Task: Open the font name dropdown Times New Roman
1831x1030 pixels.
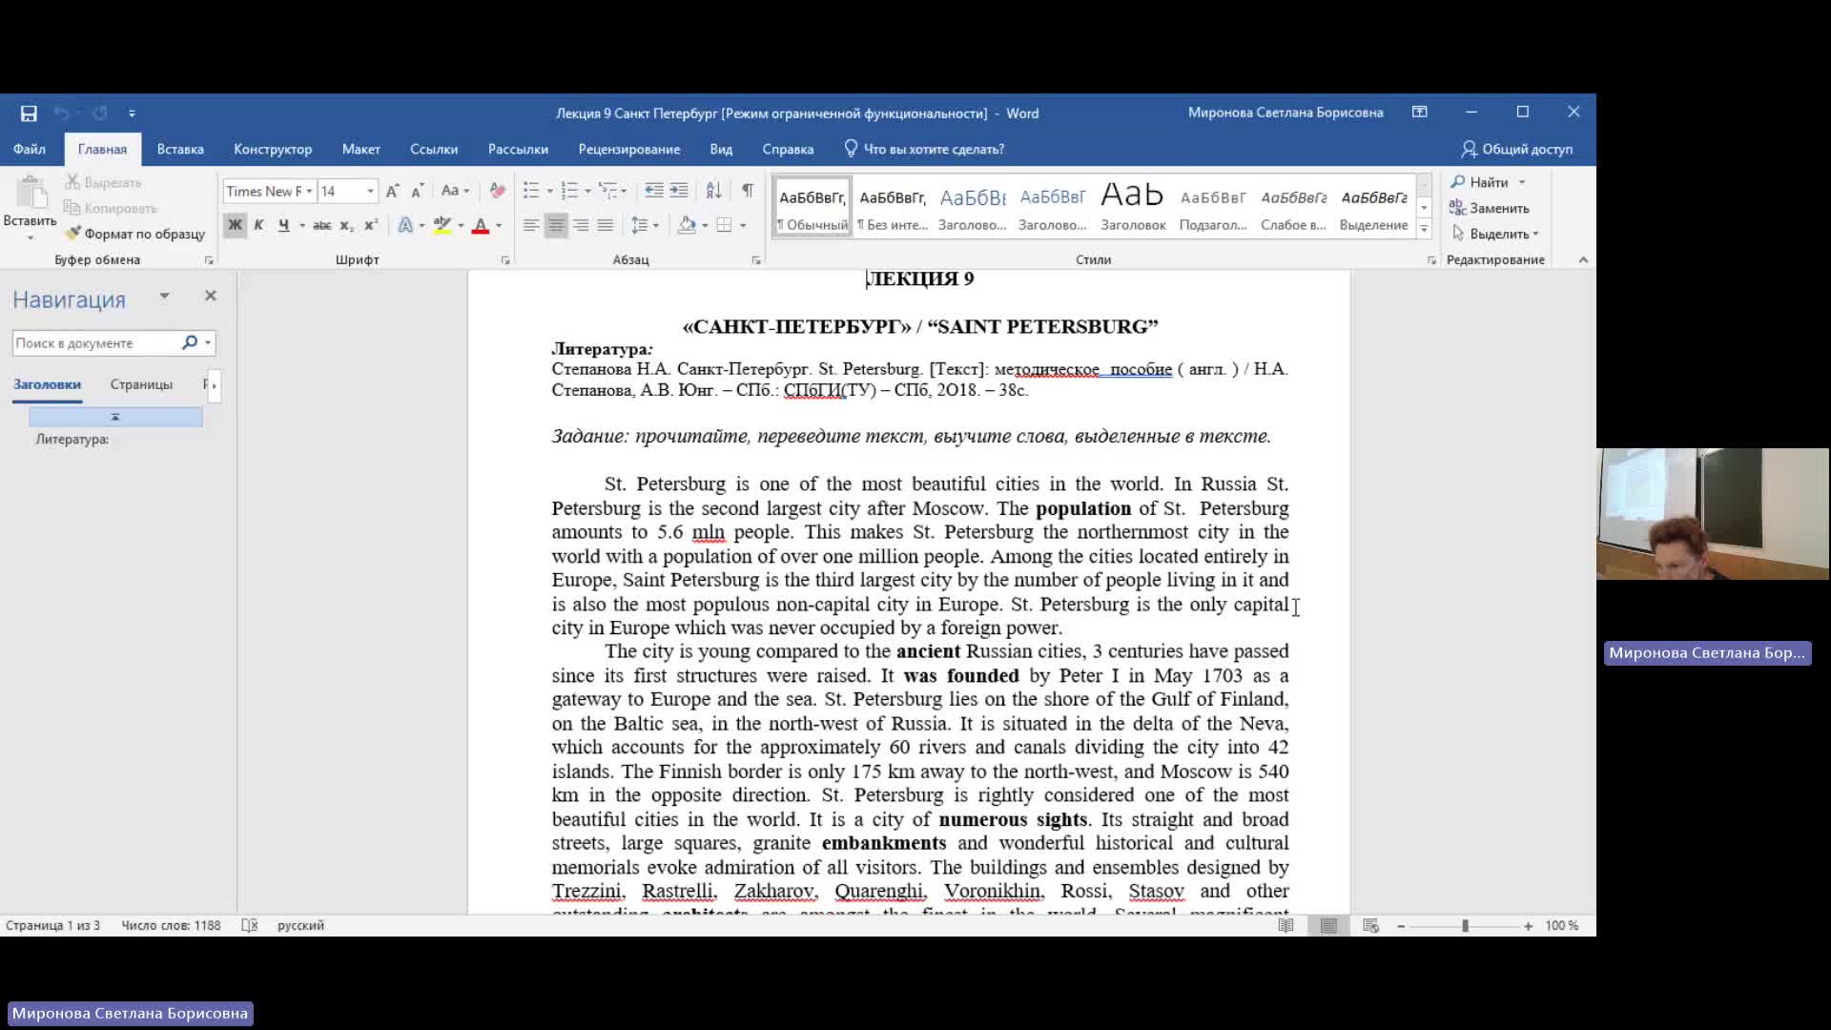Action: point(309,192)
